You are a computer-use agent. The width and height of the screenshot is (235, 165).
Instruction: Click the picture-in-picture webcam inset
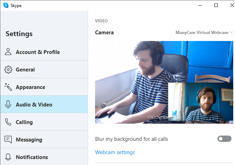tap(201, 103)
